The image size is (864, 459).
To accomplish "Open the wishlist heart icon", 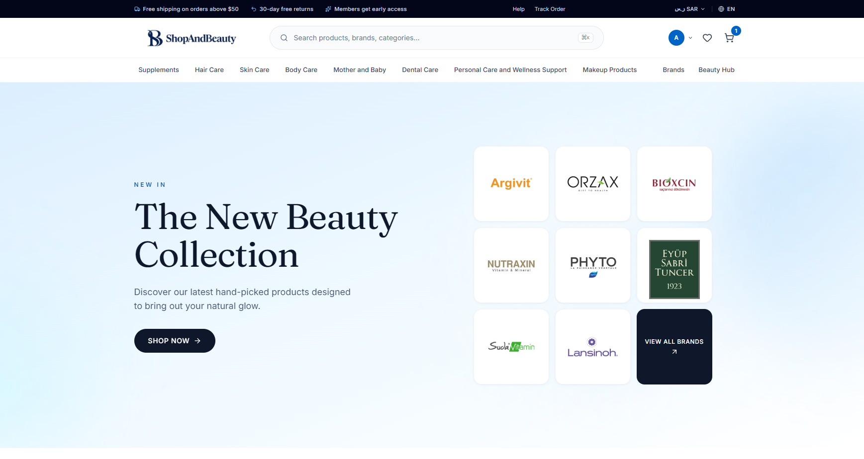I will click(707, 38).
